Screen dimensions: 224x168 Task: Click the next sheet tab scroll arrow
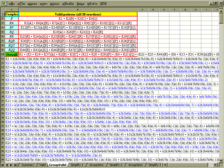pyautogui.click(x=11, y=165)
